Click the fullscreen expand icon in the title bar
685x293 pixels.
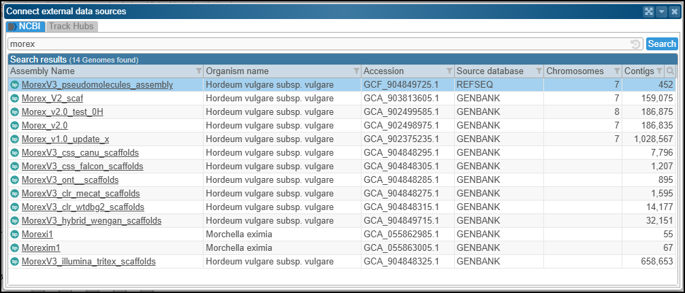tap(648, 12)
